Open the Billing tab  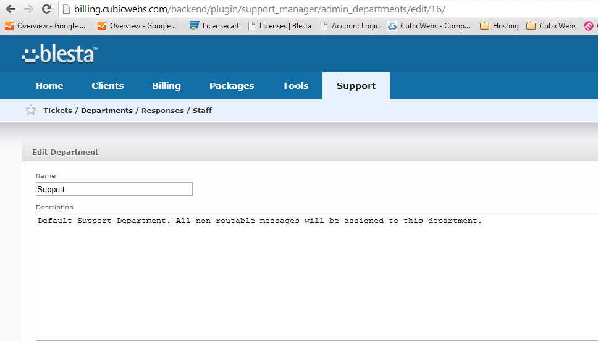point(166,86)
